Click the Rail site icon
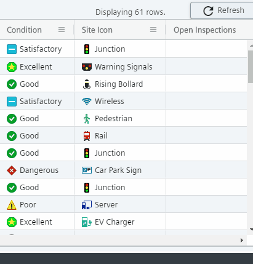 (87, 136)
